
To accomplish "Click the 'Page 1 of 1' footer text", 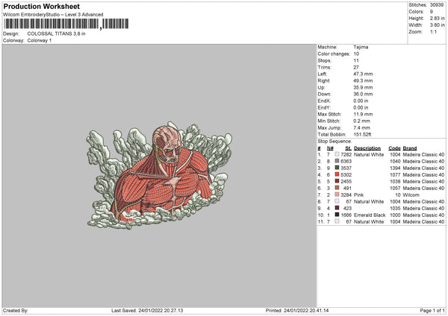I will pyautogui.click(x=432, y=310).
